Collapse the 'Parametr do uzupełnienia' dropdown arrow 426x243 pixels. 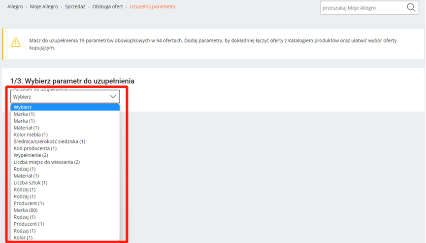[x=113, y=97]
